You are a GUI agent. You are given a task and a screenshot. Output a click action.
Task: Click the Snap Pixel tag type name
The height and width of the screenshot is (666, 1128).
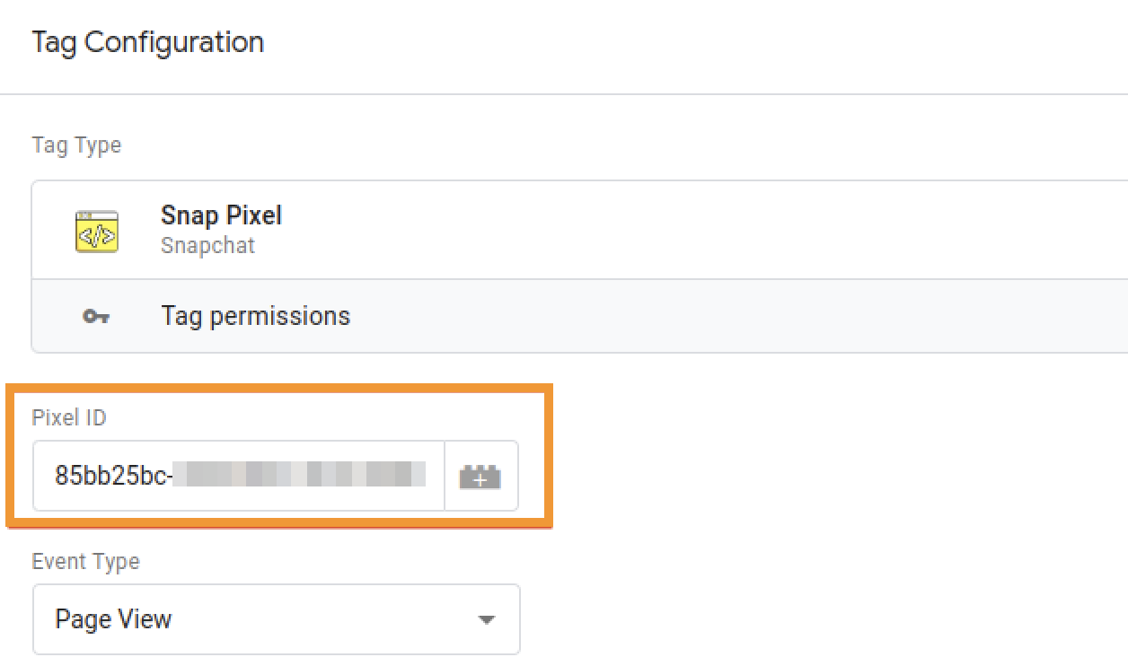tap(221, 215)
